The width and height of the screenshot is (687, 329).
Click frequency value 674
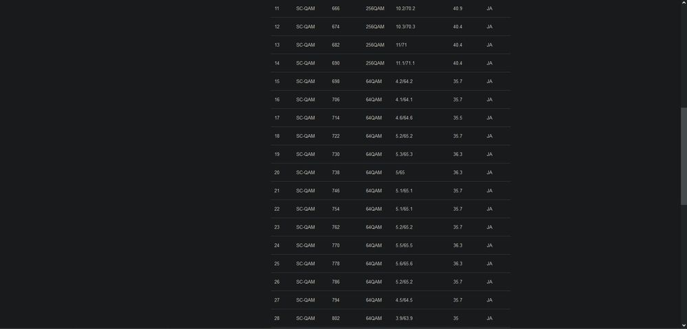coord(336,27)
